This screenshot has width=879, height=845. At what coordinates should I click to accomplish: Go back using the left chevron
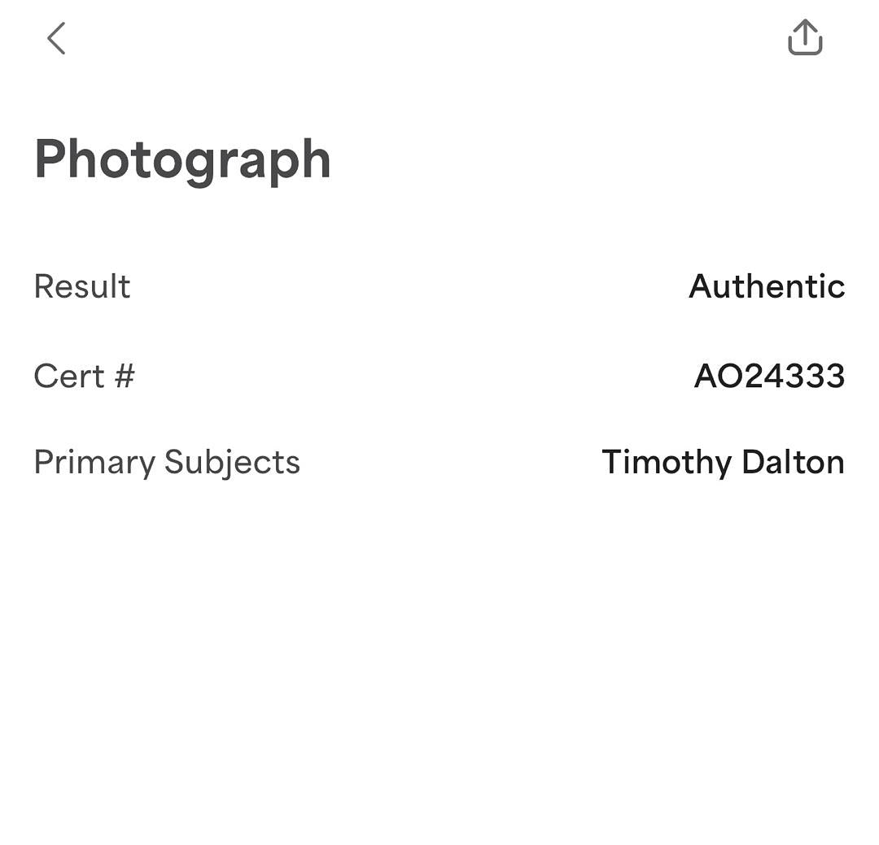tap(55, 38)
